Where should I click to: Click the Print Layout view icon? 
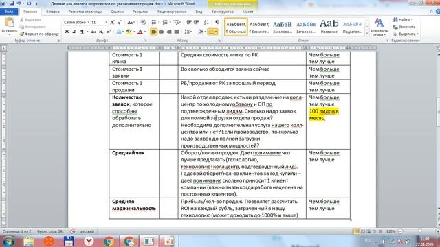coord(356,231)
